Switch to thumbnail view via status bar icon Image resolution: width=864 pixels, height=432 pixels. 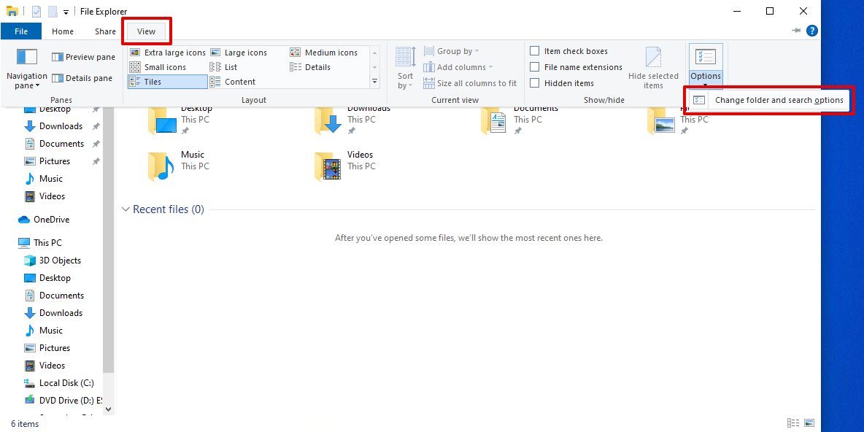(809, 423)
